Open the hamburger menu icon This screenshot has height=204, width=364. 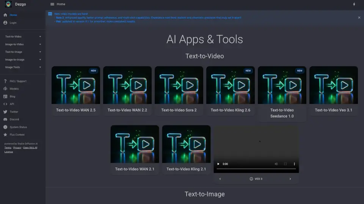[52, 4]
